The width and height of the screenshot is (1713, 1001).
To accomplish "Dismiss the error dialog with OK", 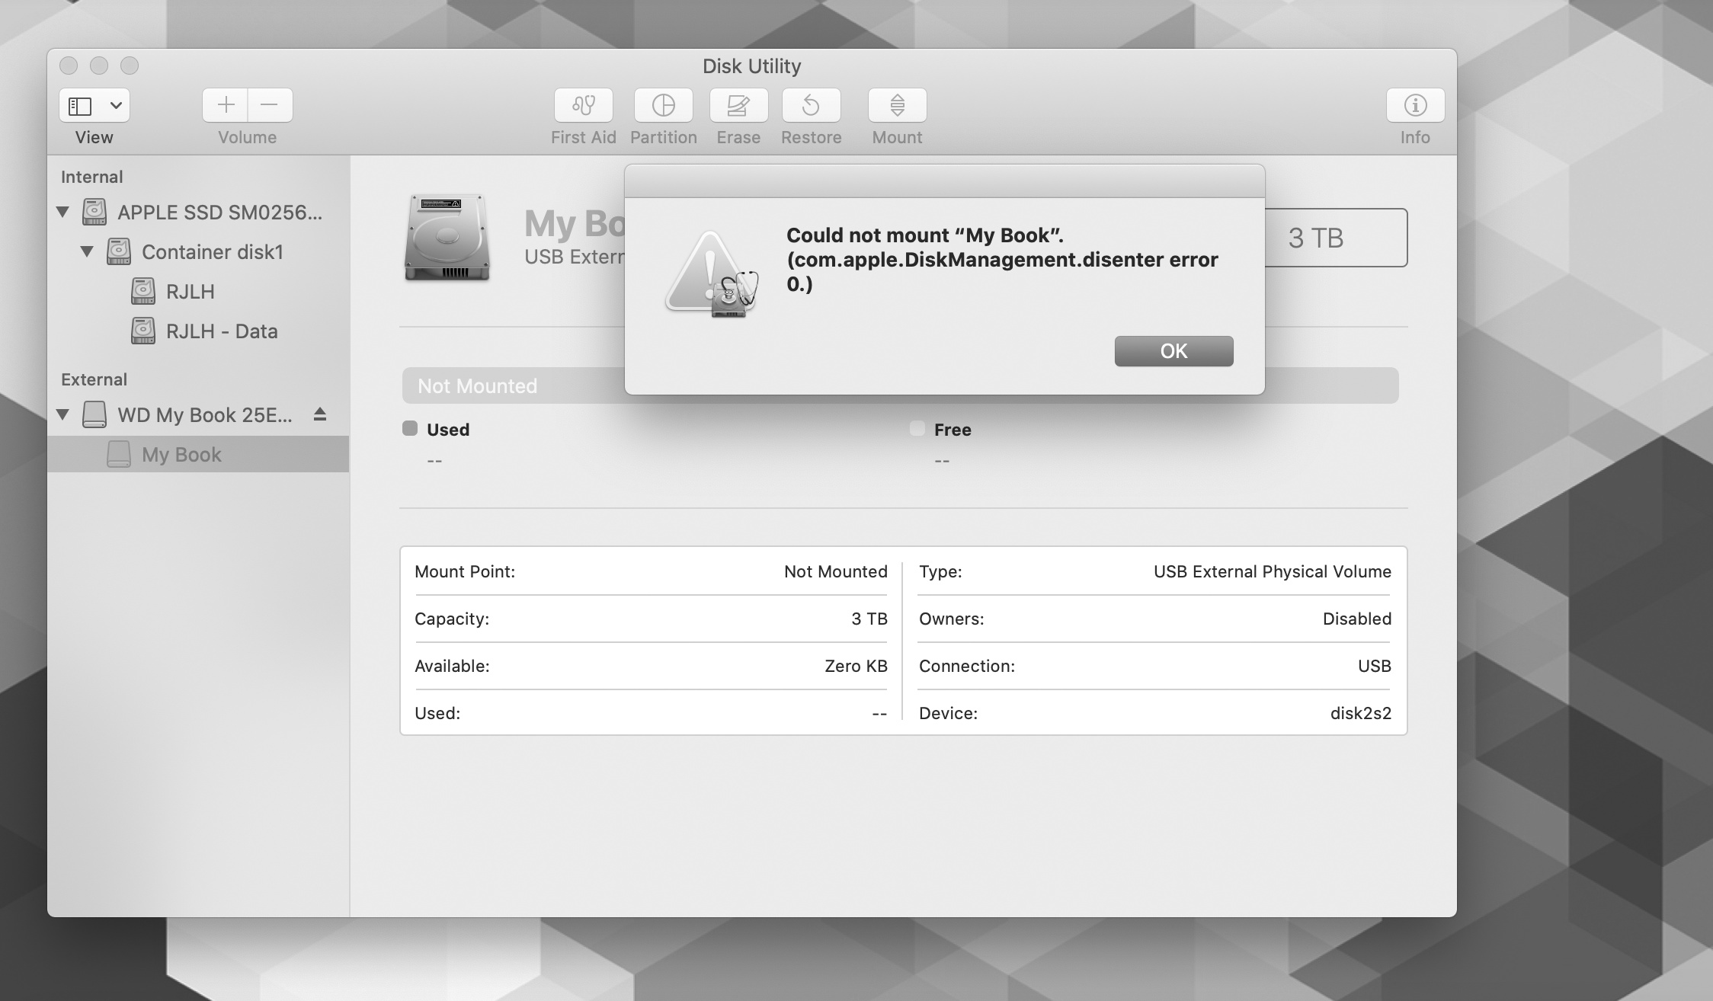I will [1173, 351].
